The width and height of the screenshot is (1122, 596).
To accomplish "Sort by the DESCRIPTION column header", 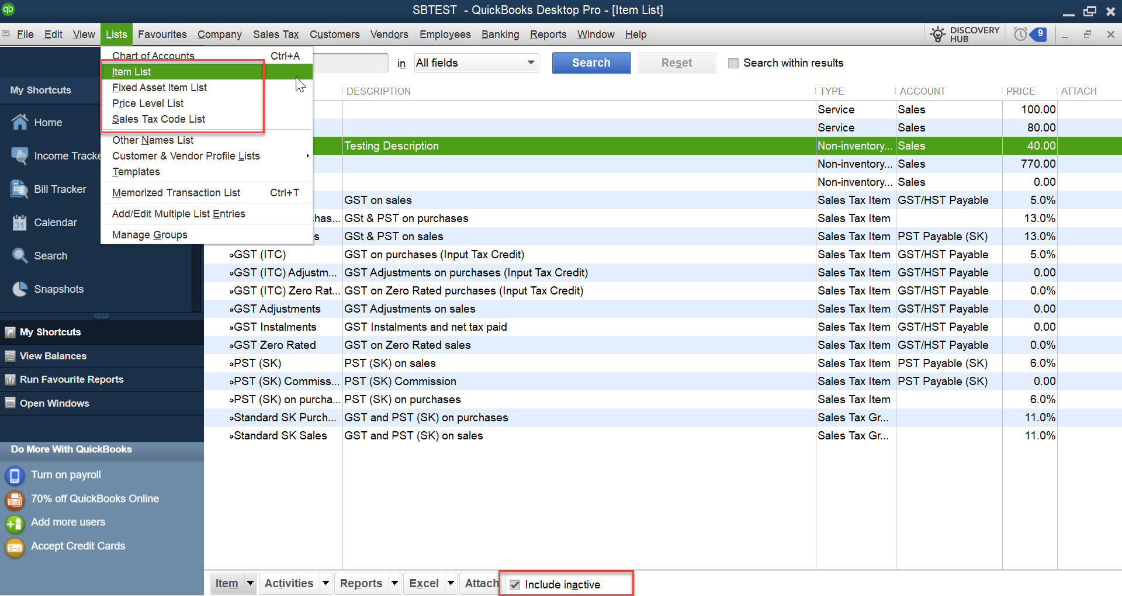I will [x=379, y=91].
